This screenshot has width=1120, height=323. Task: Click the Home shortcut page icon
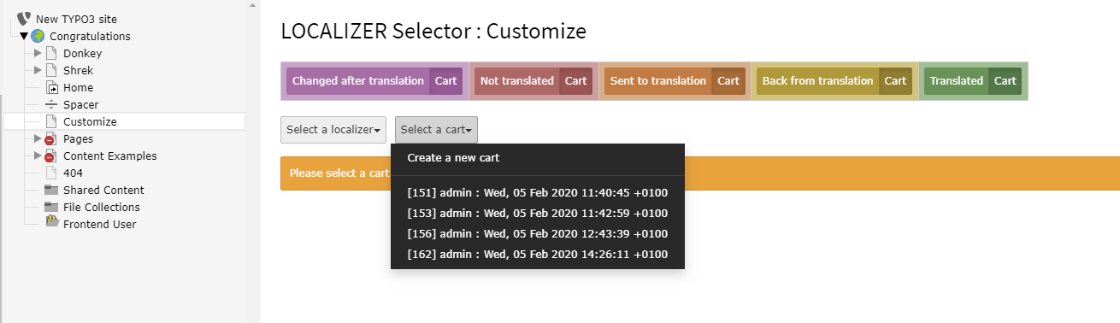click(x=51, y=87)
